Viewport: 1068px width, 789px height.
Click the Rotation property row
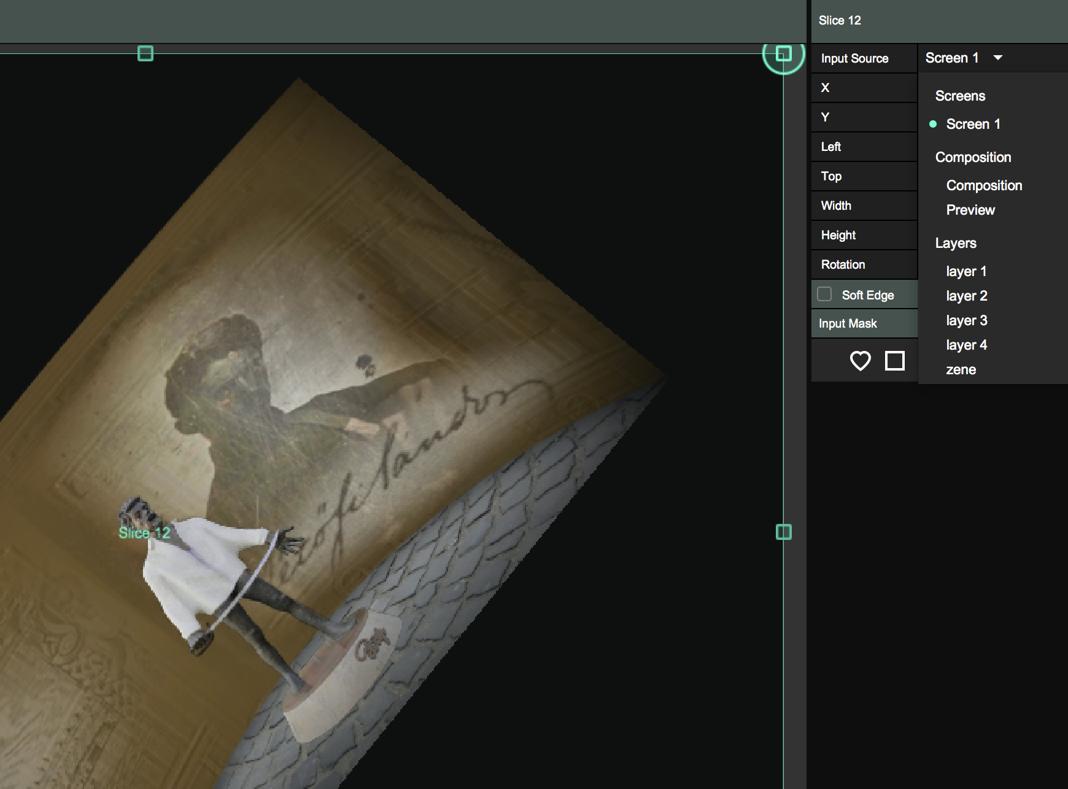843,264
